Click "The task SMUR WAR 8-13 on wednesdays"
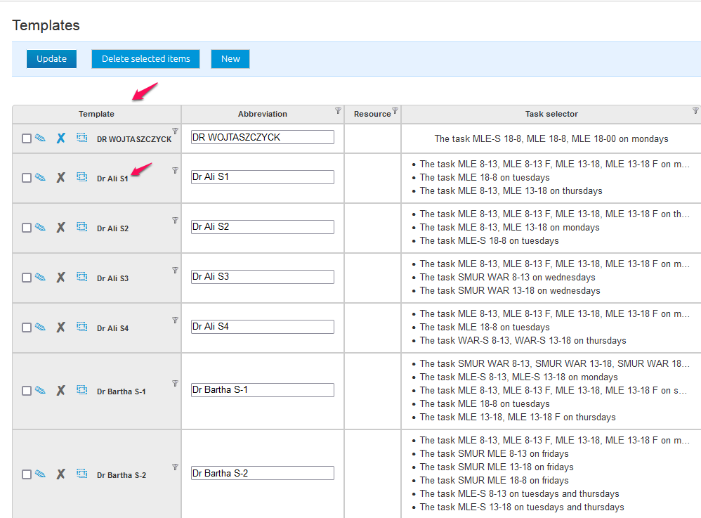701x518 pixels. point(507,278)
